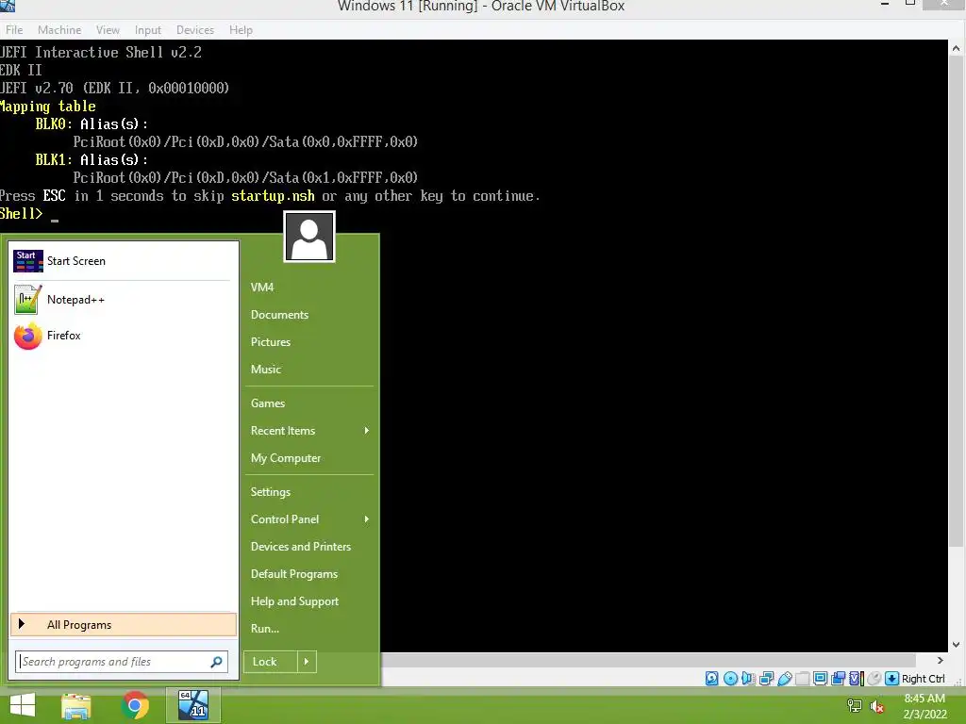Click the recording indicator icon
This screenshot has width=966, height=724.
[x=838, y=679]
